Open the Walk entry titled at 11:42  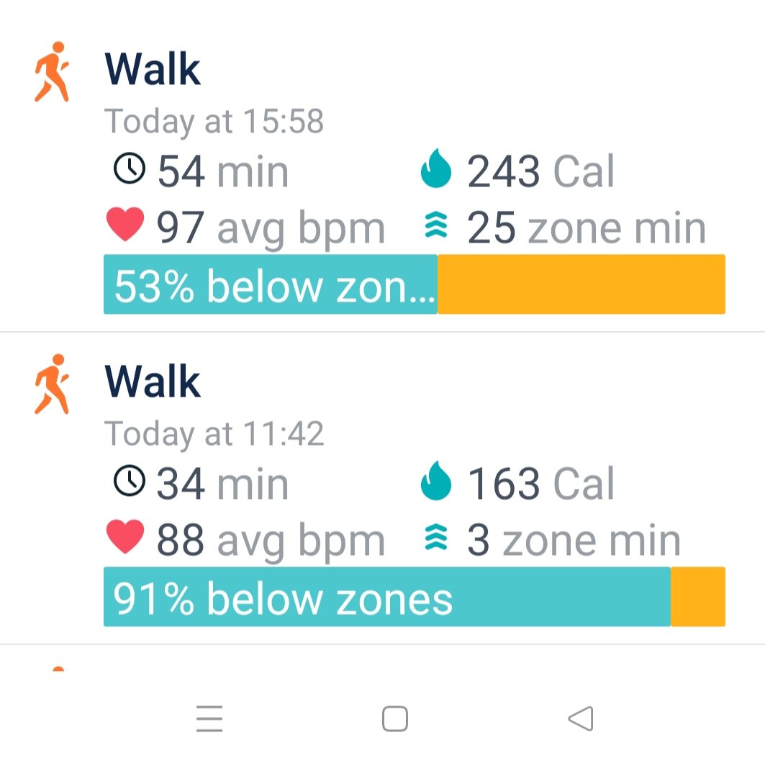tap(153, 382)
